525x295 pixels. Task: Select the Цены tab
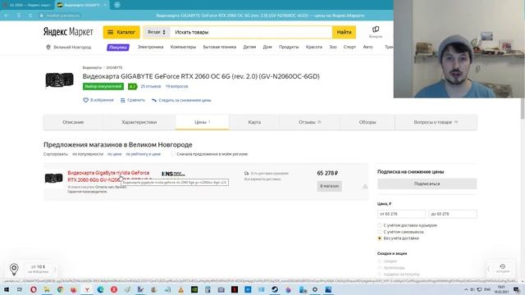[203, 122]
